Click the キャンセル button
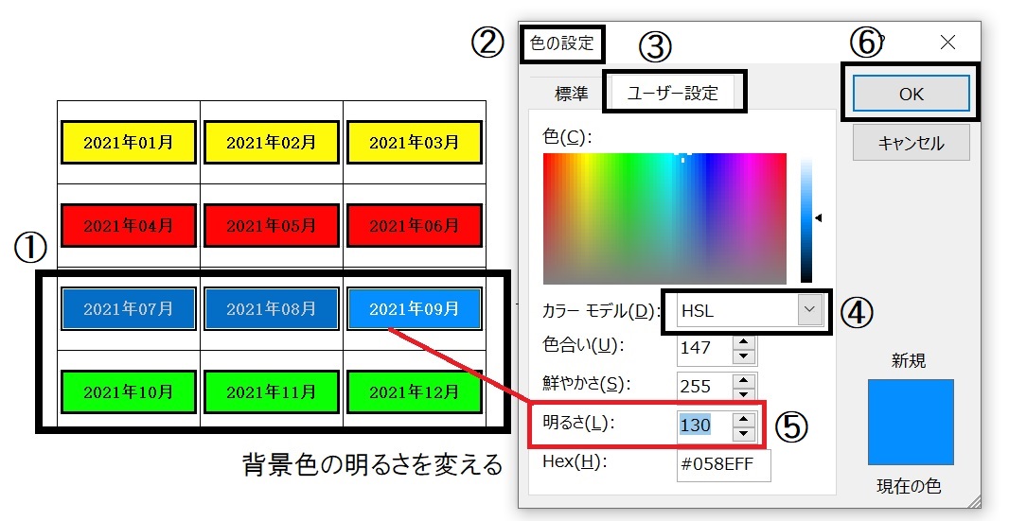This screenshot has width=1009, height=521. click(x=911, y=143)
